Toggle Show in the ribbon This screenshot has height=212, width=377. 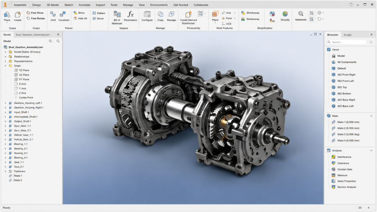[79, 13]
